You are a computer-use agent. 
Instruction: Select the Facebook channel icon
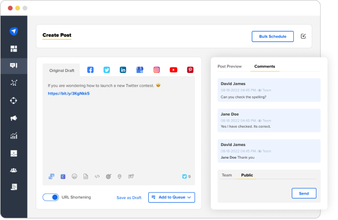[x=90, y=70]
